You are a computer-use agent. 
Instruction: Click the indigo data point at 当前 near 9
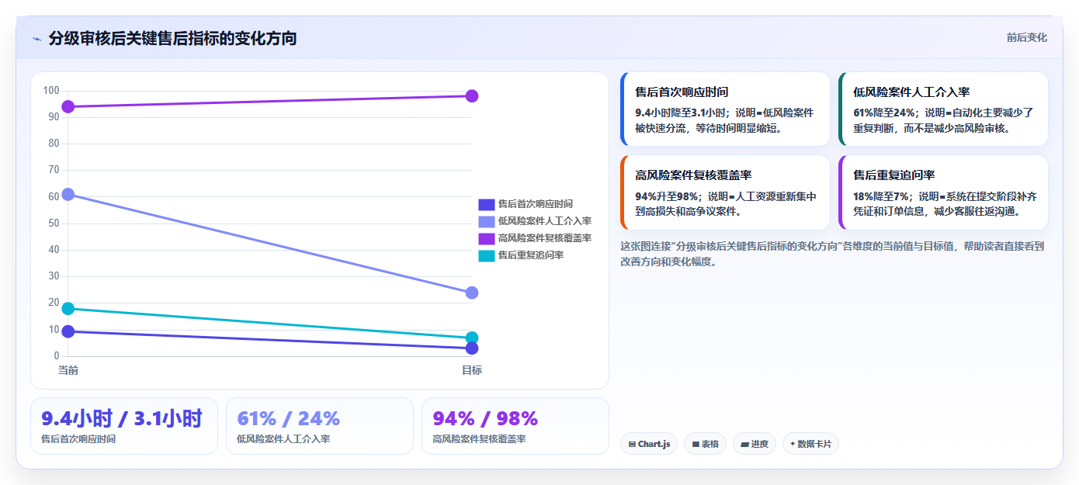point(68,331)
